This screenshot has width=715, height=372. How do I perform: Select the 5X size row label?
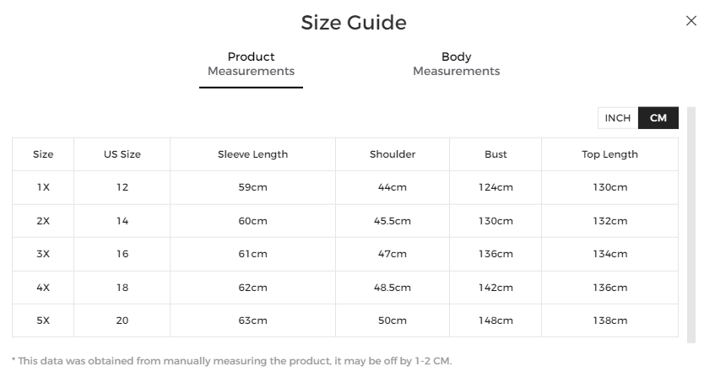pyautogui.click(x=43, y=321)
